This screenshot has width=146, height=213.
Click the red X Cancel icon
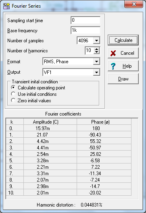[x=113, y=53]
